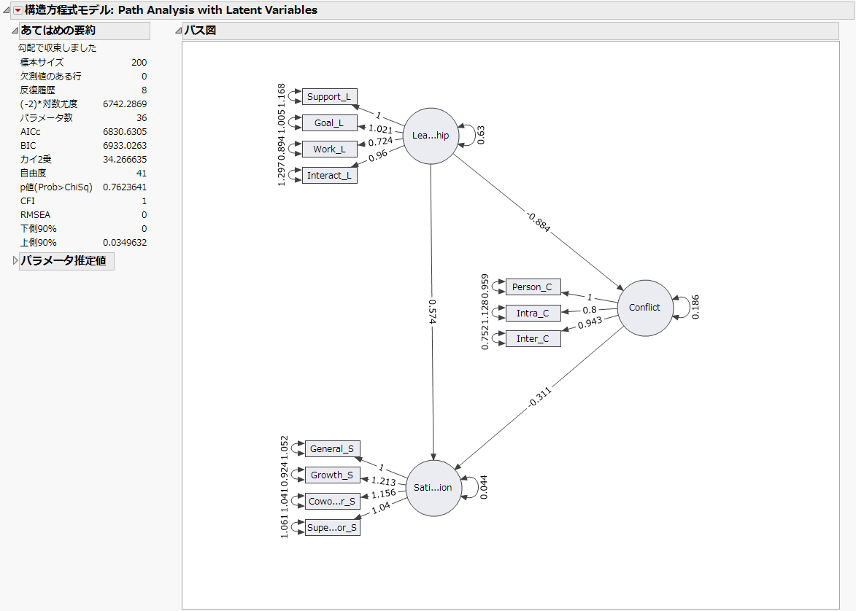Select the Intra_C indicator box
The width and height of the screenshot is (856, 611).
click(533, 313)
